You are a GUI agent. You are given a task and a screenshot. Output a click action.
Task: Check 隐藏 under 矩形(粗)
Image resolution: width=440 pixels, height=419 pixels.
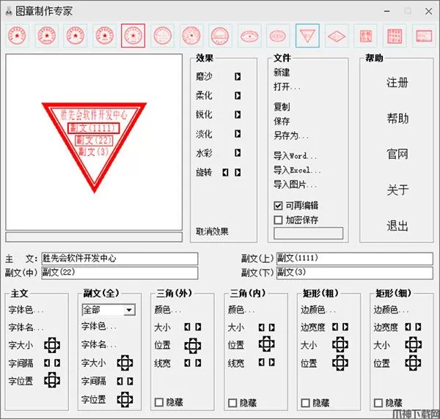[305, 403]
